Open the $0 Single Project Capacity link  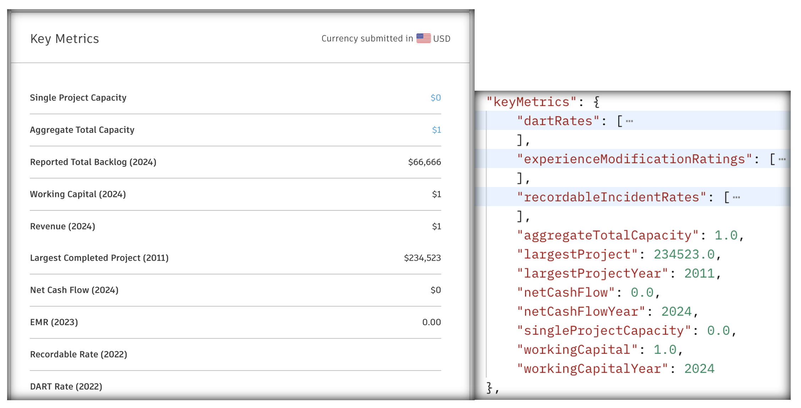(x=436, y=98)
